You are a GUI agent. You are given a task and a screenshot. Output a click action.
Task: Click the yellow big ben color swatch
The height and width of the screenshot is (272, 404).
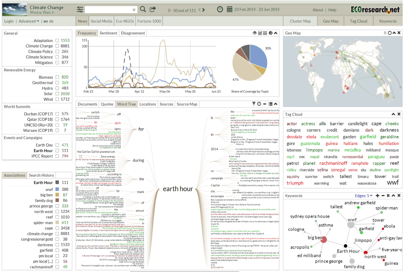[57, 195]
